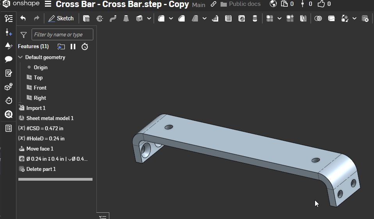
Task: Select the External thread tool
Action: pyautogui.click(x=255, y=18)
